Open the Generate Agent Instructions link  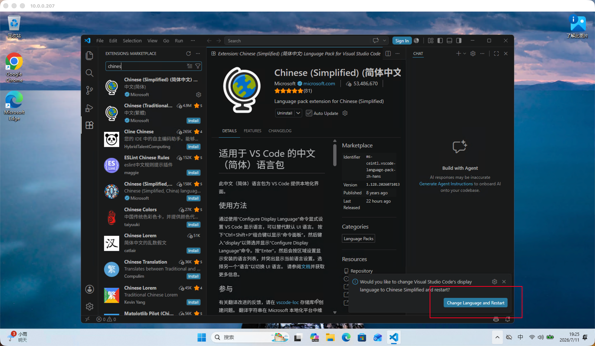coord(446,184)
